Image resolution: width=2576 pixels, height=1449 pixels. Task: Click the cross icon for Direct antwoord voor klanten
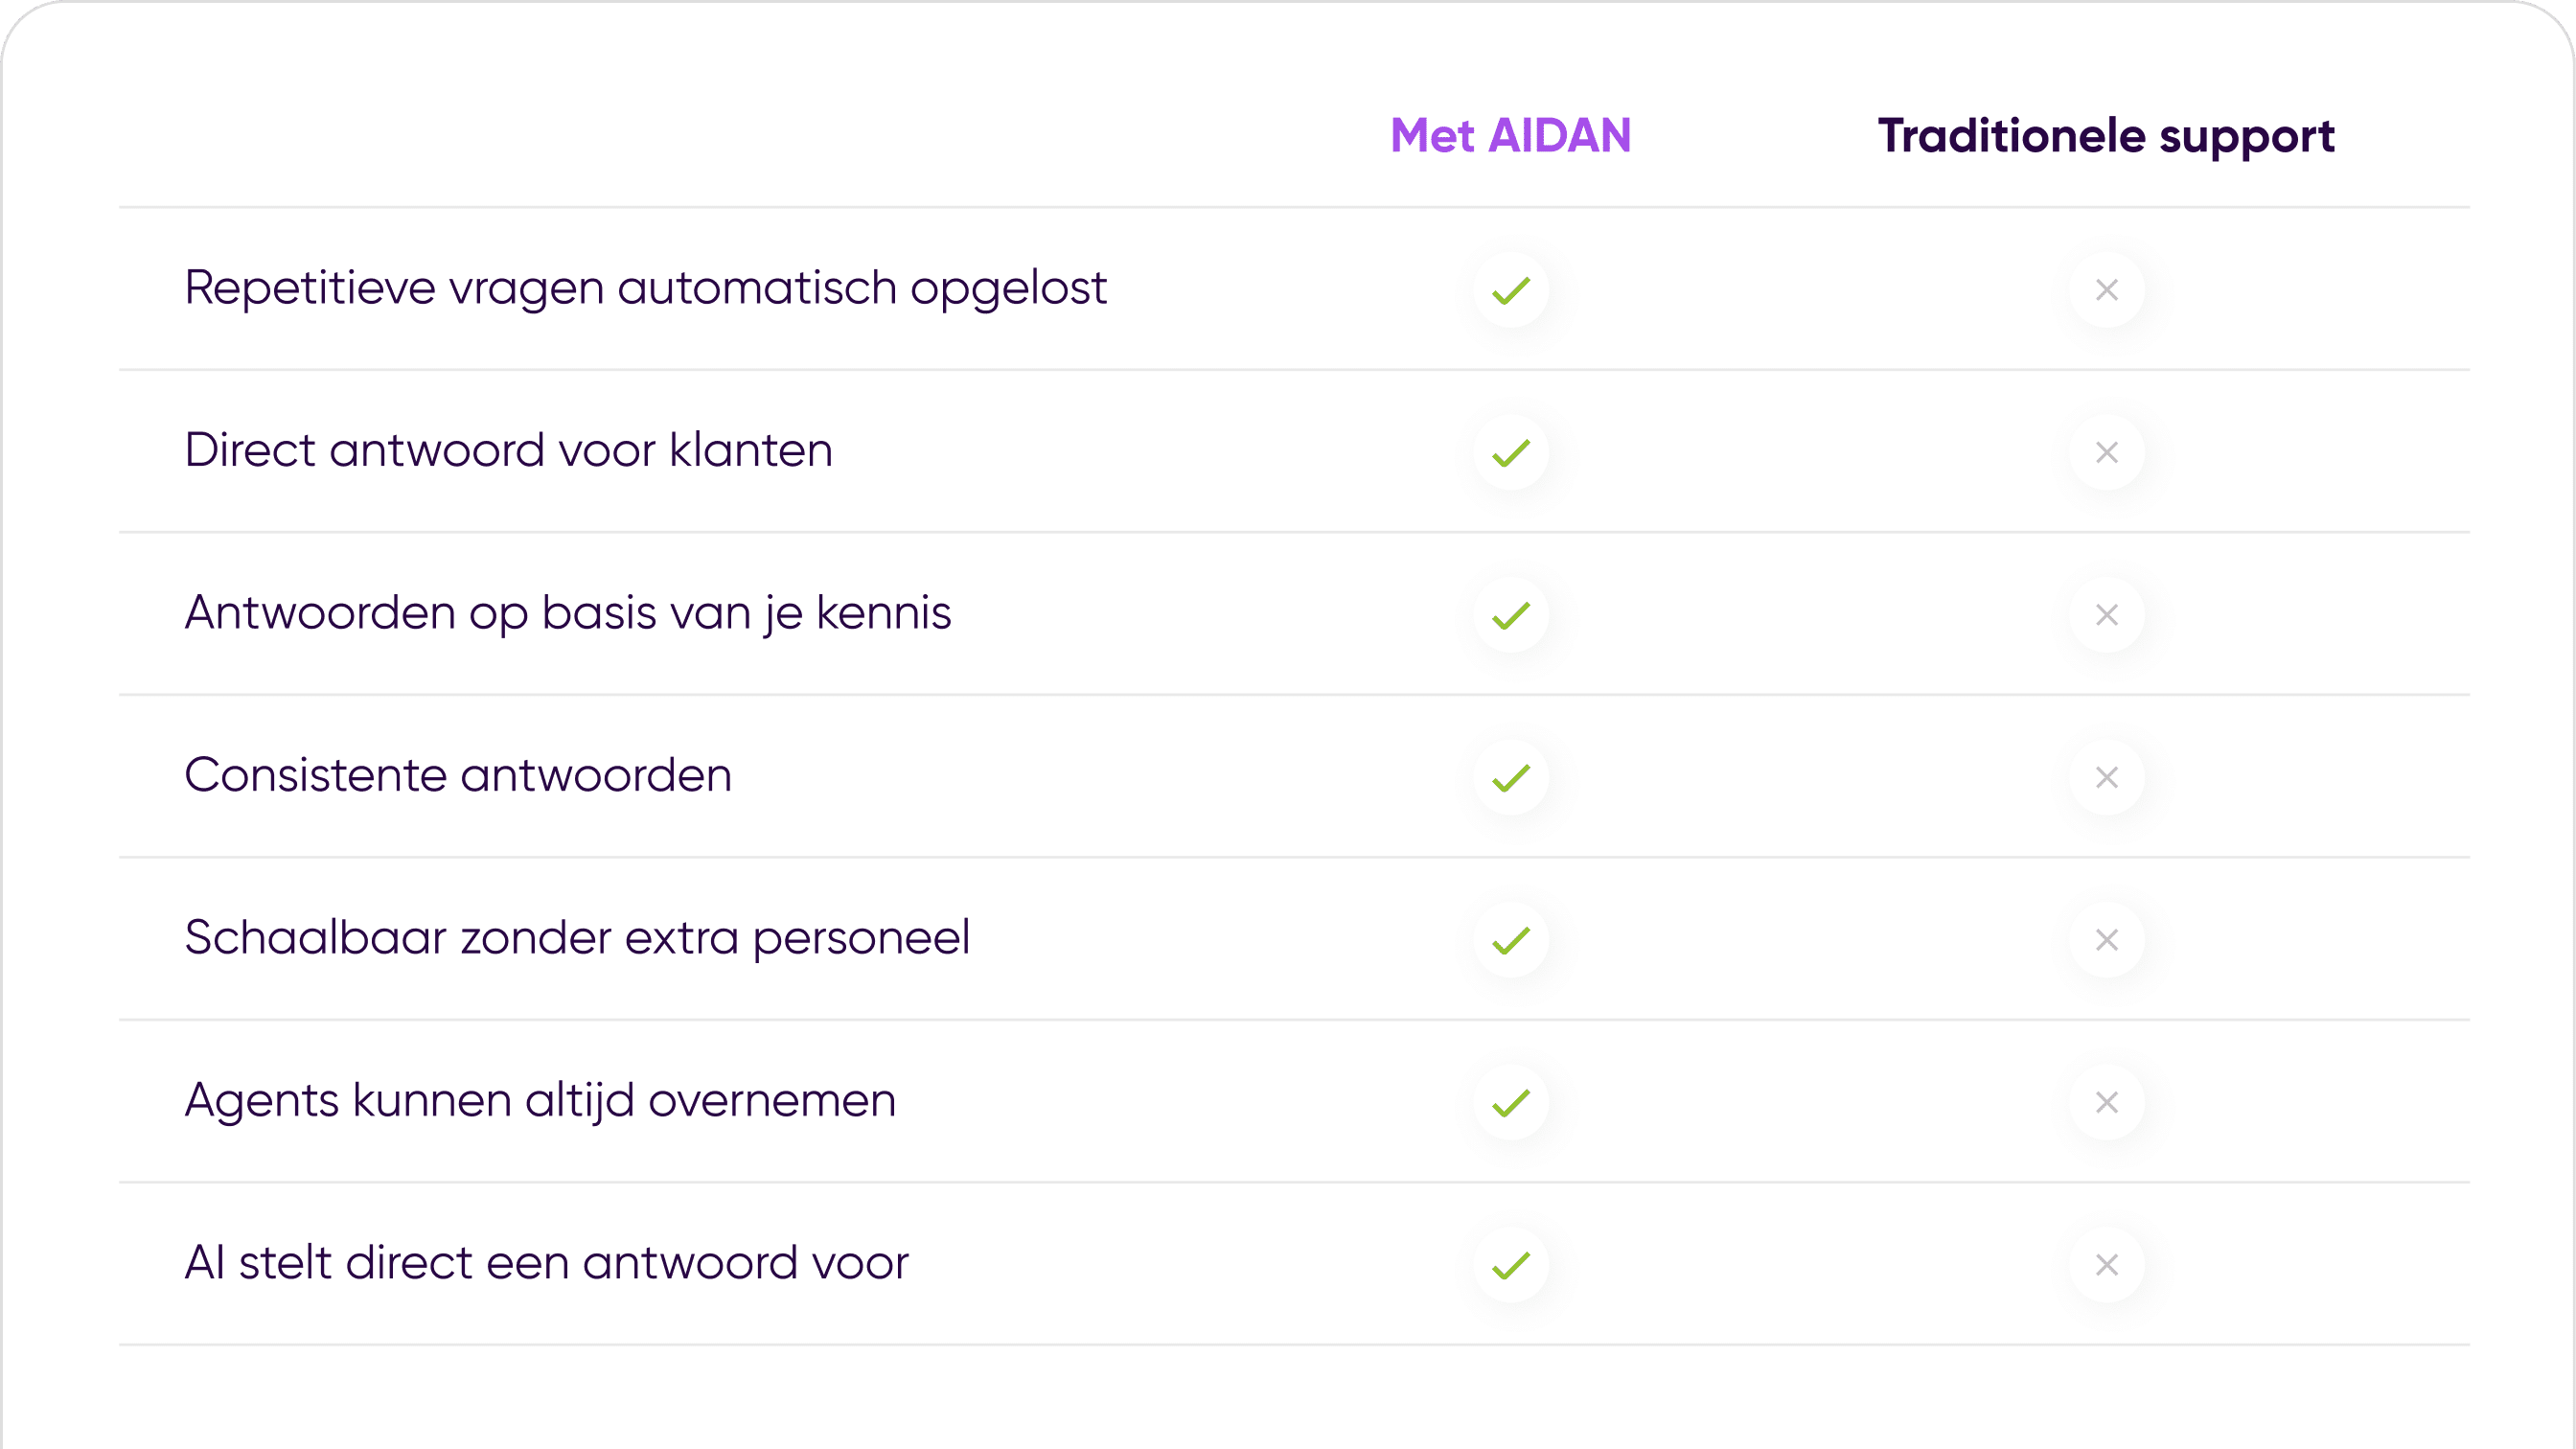tap(2107, 453)
